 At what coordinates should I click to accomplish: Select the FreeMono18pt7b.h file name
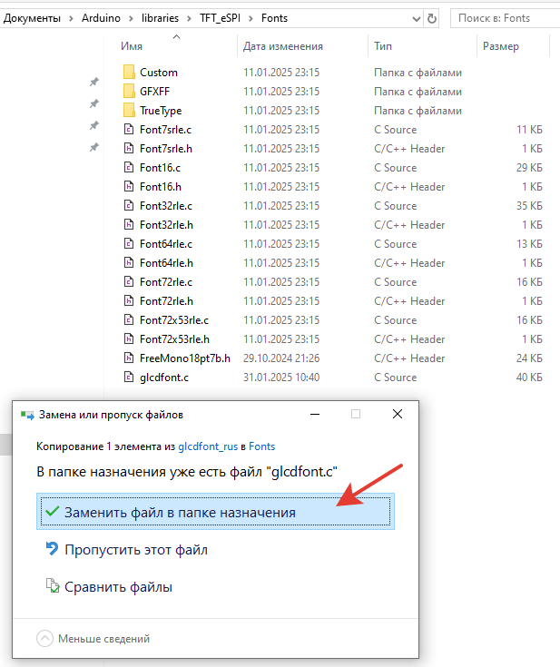tap(185, 358)
